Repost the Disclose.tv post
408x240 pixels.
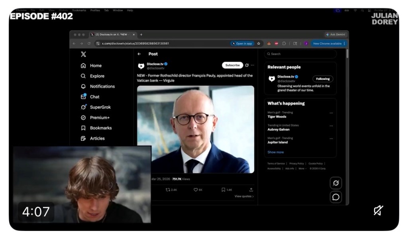(x=171, y=190)
